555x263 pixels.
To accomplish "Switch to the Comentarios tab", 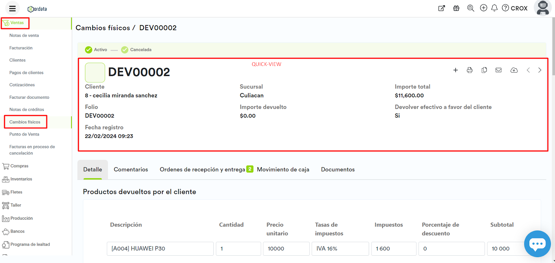I will [131, 169].
